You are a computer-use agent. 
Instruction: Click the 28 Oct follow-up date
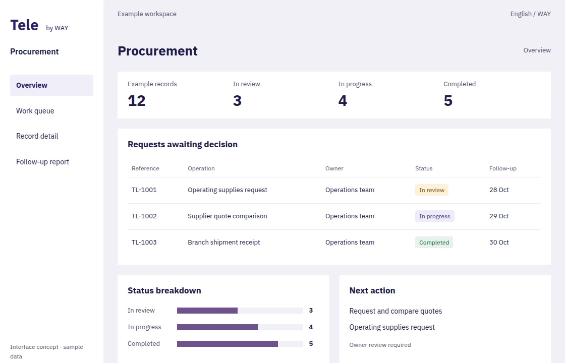(x=499, y=190)
